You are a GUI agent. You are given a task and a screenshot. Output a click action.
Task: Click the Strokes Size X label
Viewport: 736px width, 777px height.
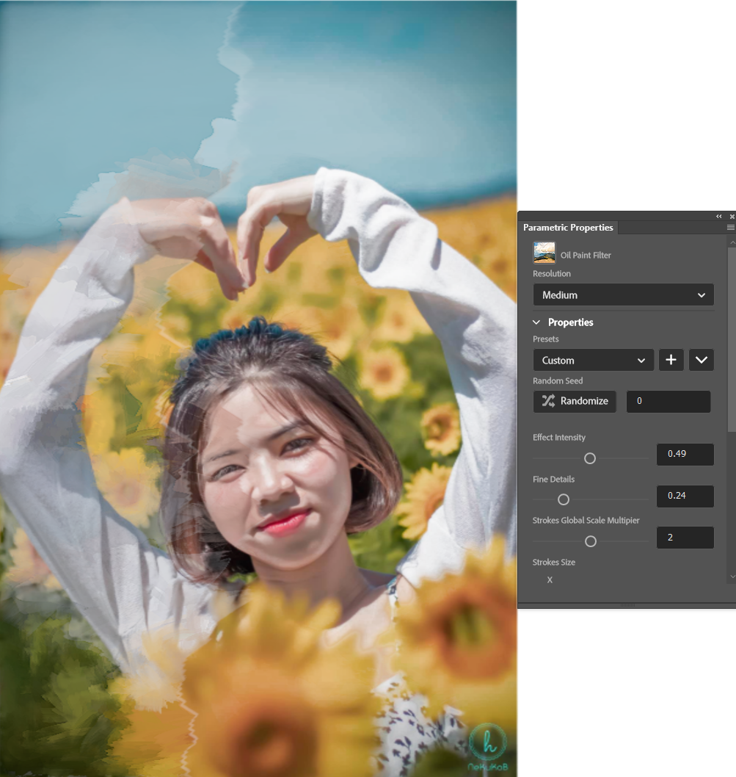pyautogui.click(x=549, y=579)
